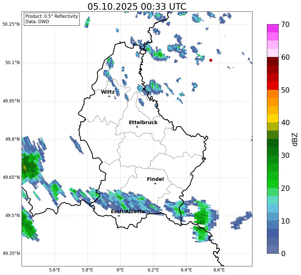Click the Wiltz station cross marker

[109, 96]
